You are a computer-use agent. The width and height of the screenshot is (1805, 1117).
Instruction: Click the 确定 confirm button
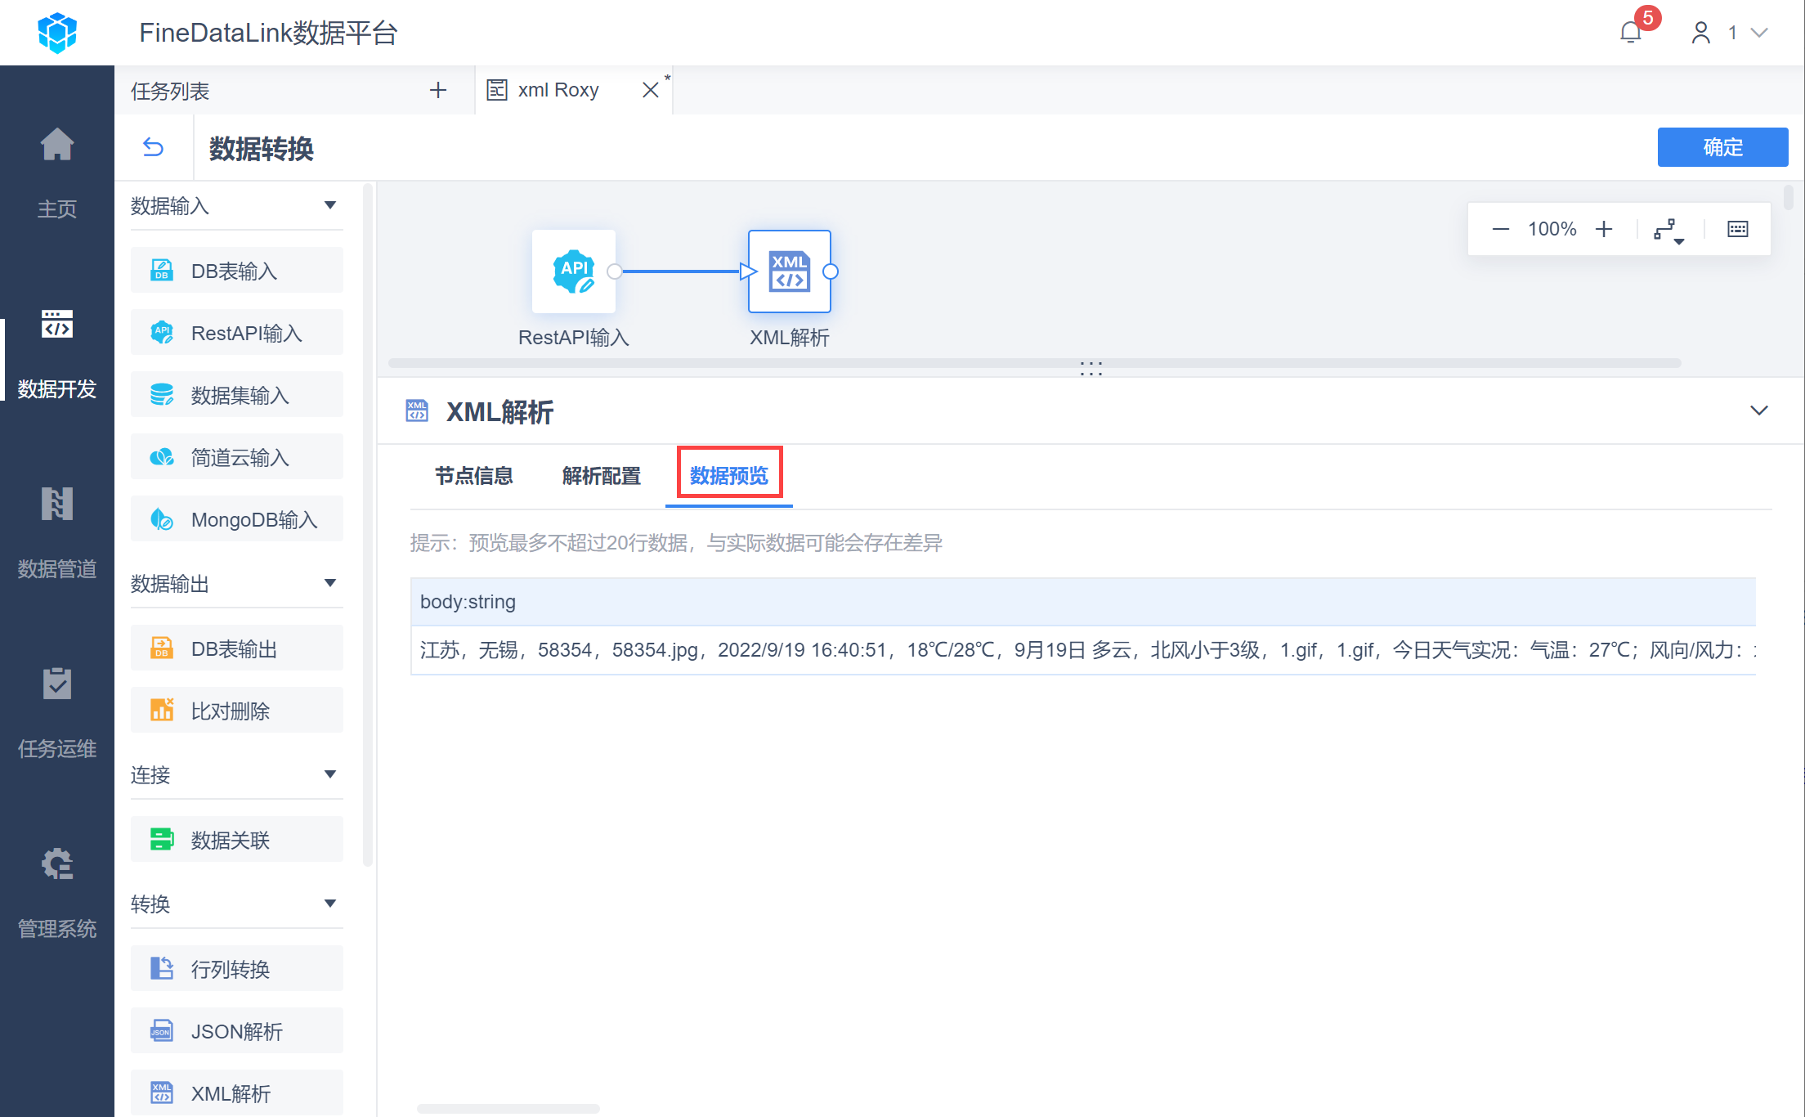1722,147
